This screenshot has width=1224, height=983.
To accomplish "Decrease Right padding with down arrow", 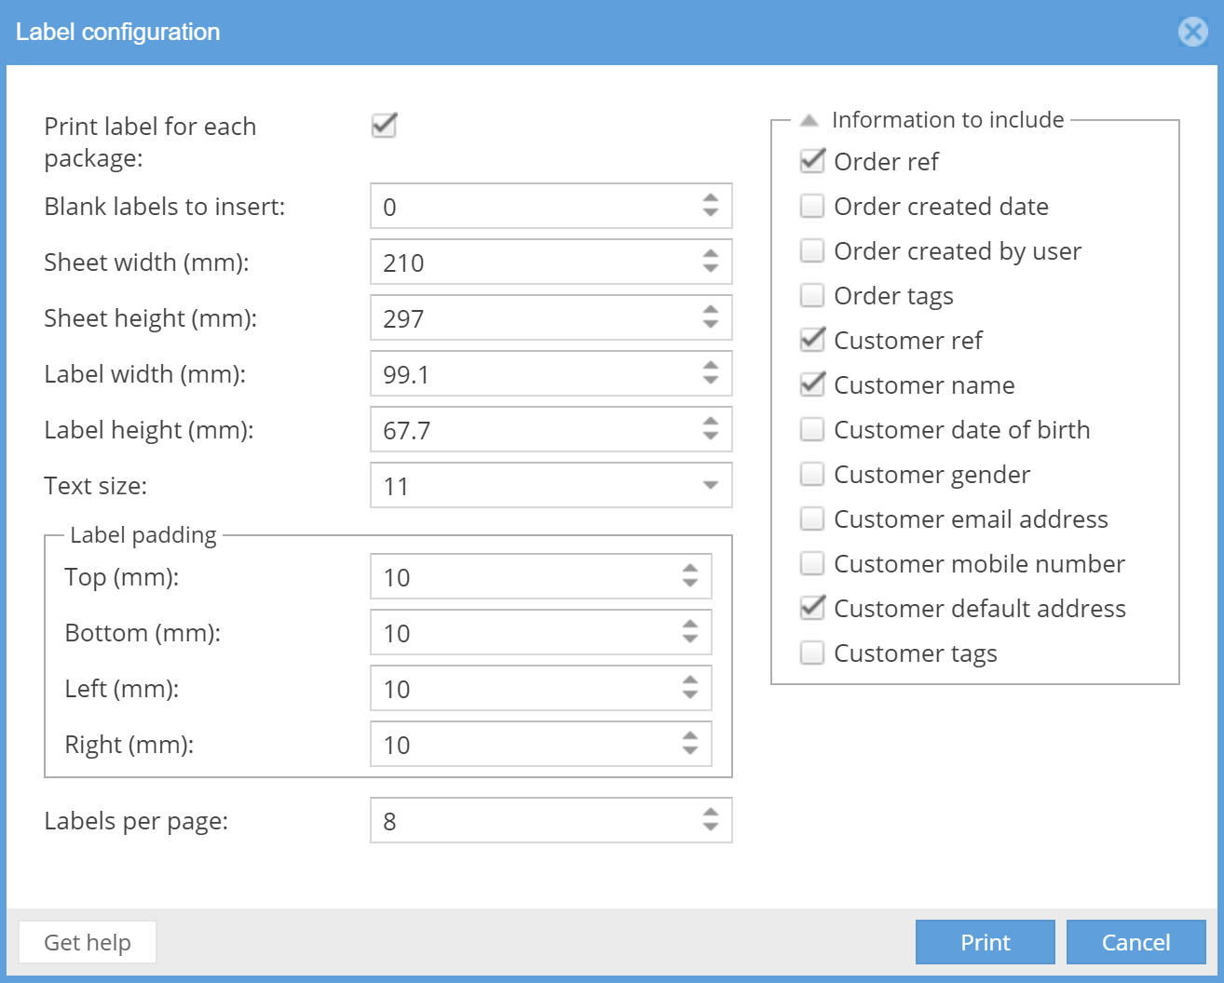I will click(689, 751).
